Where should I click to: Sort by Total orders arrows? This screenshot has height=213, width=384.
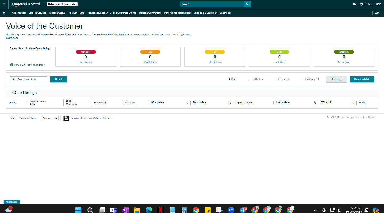coord(229,103)
